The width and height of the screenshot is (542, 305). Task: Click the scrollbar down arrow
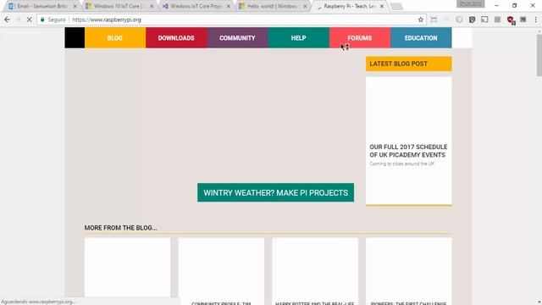539,302
